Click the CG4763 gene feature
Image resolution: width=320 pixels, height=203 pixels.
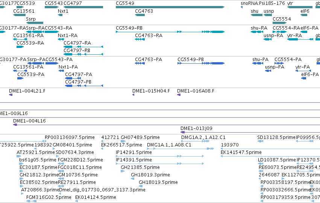click(x=140, y=15)
